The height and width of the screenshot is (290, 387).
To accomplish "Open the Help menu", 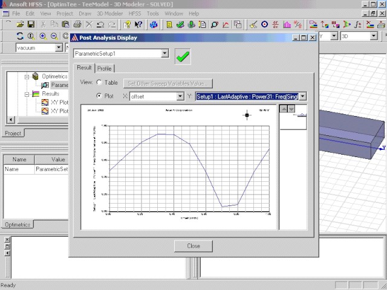I will click(193, 13).
